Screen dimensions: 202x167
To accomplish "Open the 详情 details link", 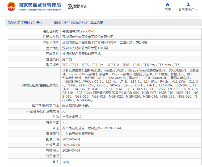I will (65, 162).
